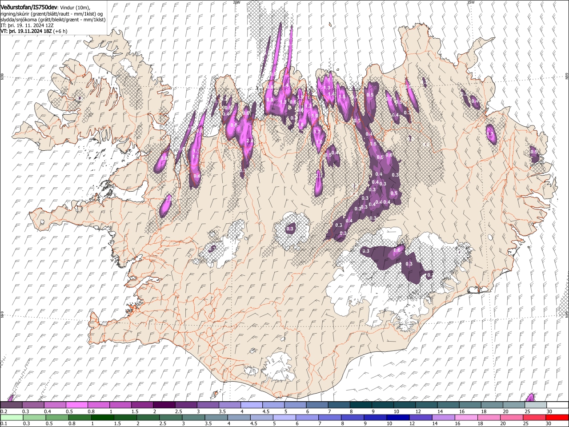Screen dimensions: 569x427
Task: Select the bright pink upper legend swatch labeled 0.5
Action: [76, 405]
